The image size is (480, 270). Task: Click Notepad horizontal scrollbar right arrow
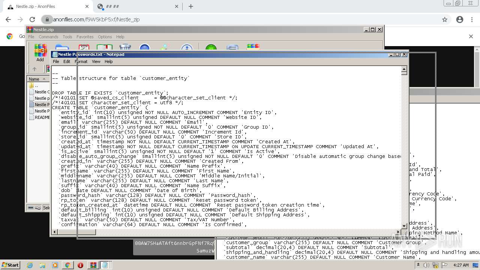[x=398, y=232]
